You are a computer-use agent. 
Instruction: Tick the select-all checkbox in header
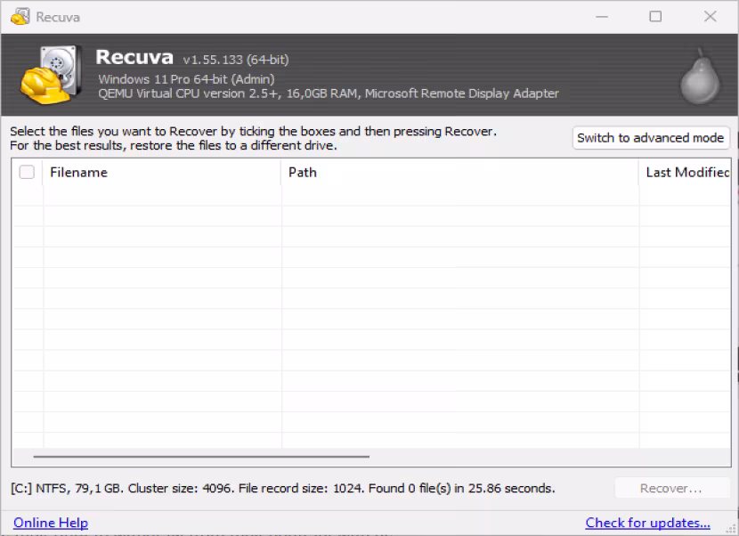(27, 172)
